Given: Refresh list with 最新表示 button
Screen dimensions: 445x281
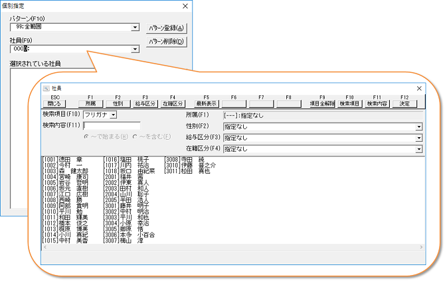Looking at the screenshot, I should pos(206,103).
